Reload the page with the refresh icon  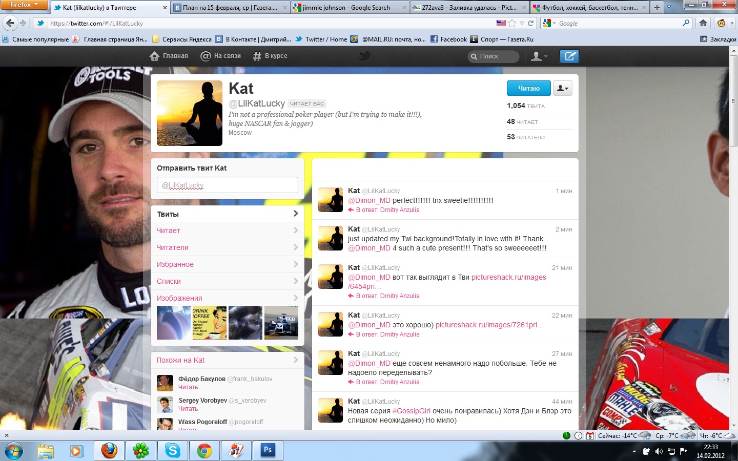coord(531,23)
